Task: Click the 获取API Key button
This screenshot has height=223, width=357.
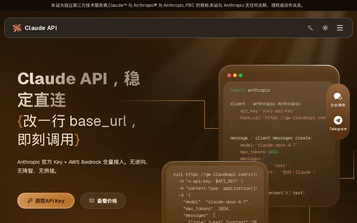Action: 46,201
